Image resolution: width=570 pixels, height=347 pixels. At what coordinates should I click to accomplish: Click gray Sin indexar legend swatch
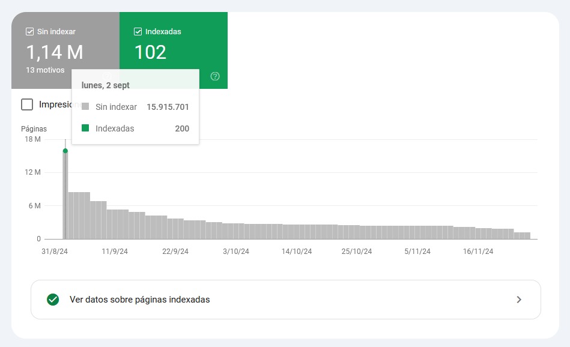(85, 106)
